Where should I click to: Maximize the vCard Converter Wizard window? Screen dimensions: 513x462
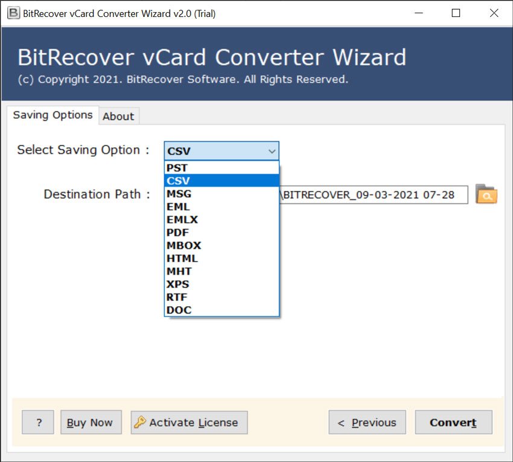[456, 13]
